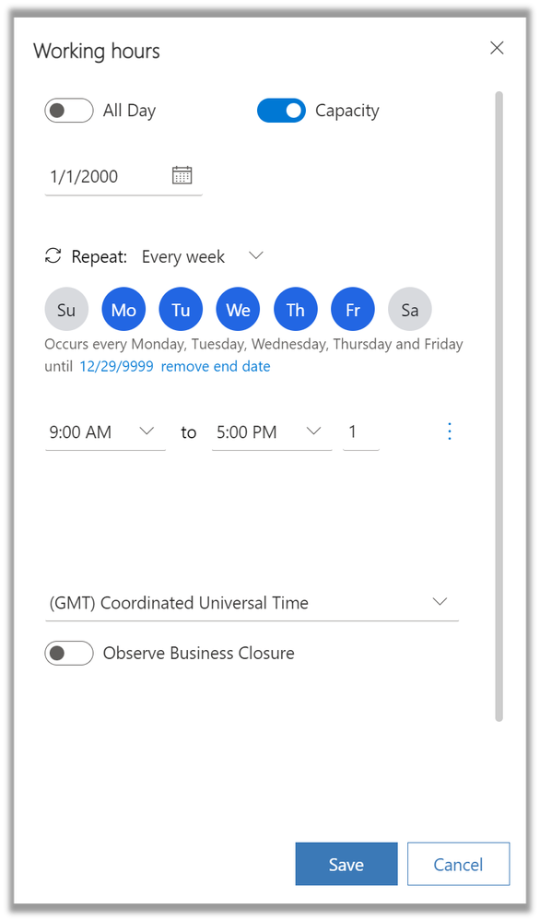Click the capacity value field showing 1
Screen dimensions: 540x921
(x=361, y=433)
